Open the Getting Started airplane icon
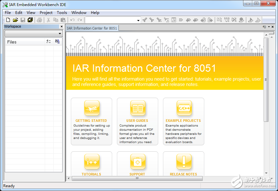This screenshot has height=191, width=278. (x=92, y=108)
